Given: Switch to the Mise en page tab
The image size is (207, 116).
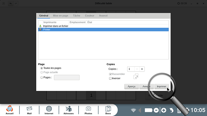Looking at the screenshot, I should (x=61, y=16).
